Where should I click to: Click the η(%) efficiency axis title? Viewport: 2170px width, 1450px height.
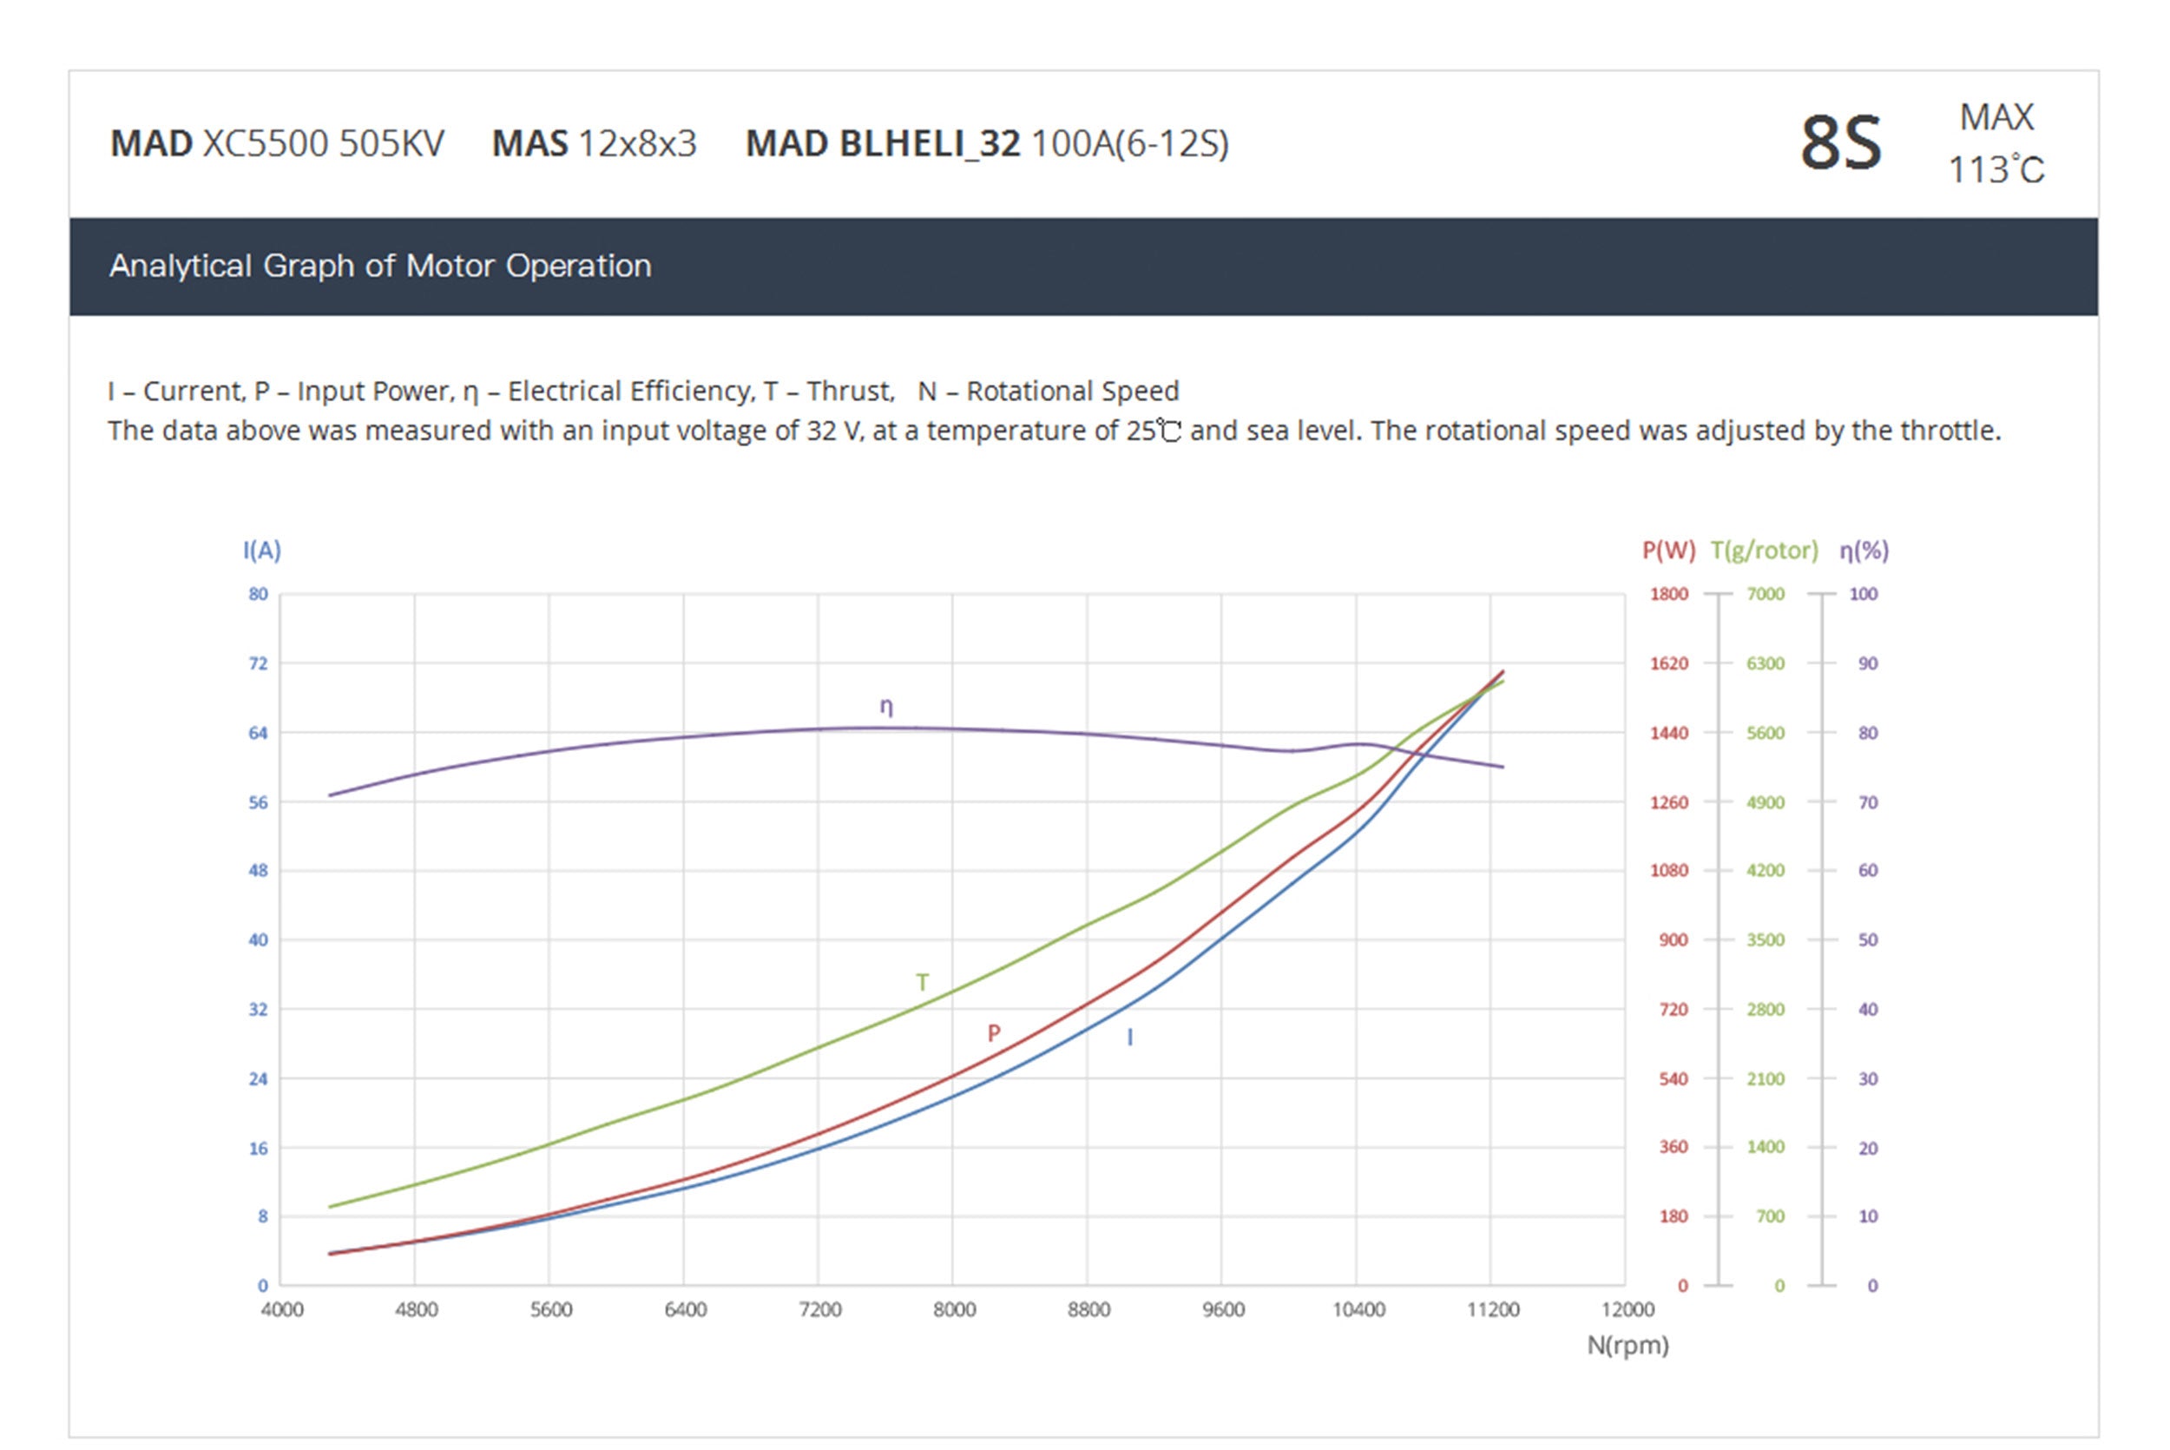coord(1864,551)
